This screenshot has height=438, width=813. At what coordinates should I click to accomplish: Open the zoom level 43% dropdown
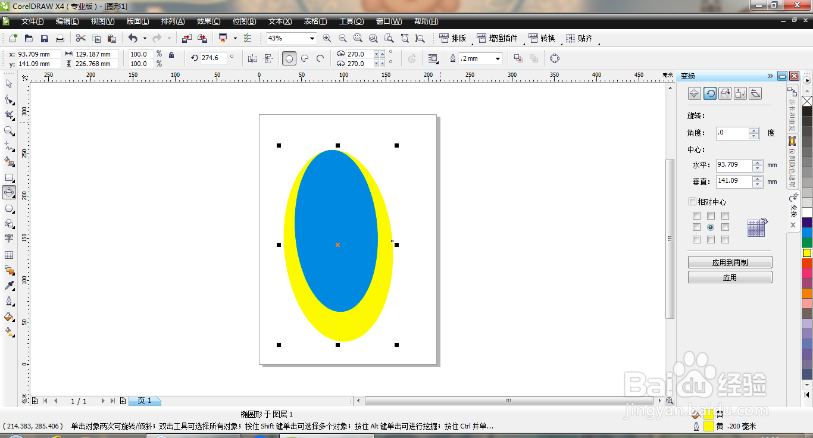point(311,38)
